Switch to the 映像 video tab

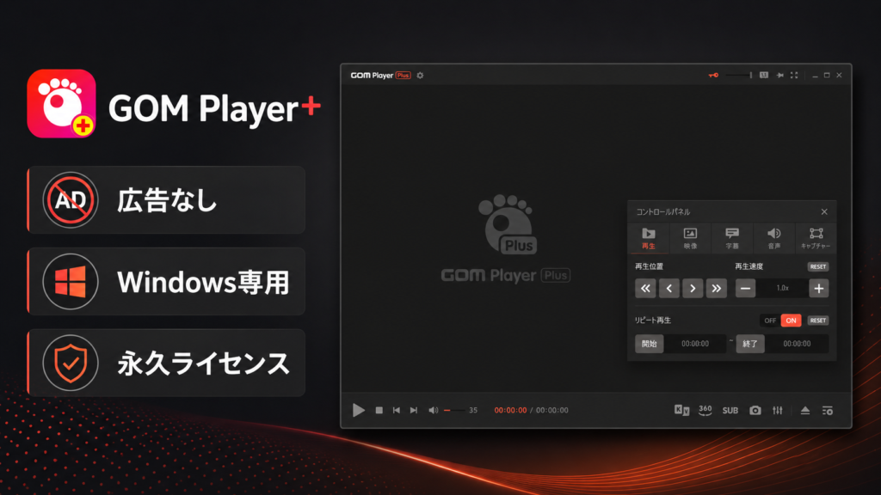tap(690, 238)
